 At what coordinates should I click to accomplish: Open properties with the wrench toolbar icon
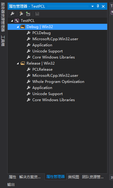(13, 14)
